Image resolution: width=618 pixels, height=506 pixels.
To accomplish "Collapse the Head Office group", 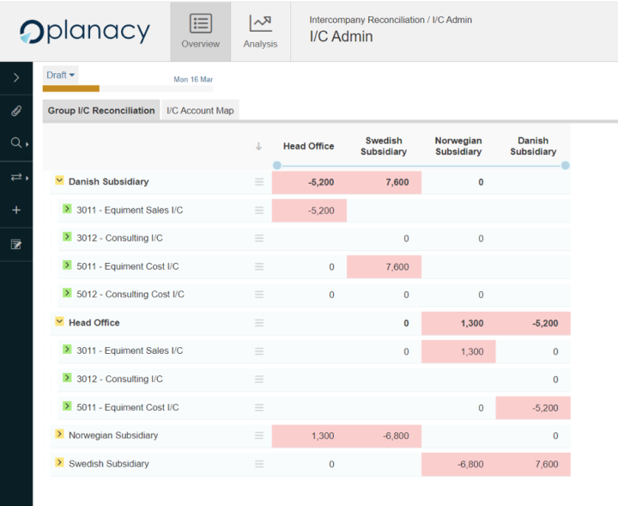I will tap(59, 322).
